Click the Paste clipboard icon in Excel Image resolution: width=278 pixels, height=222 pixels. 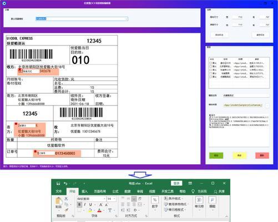[x=59, y=201]
